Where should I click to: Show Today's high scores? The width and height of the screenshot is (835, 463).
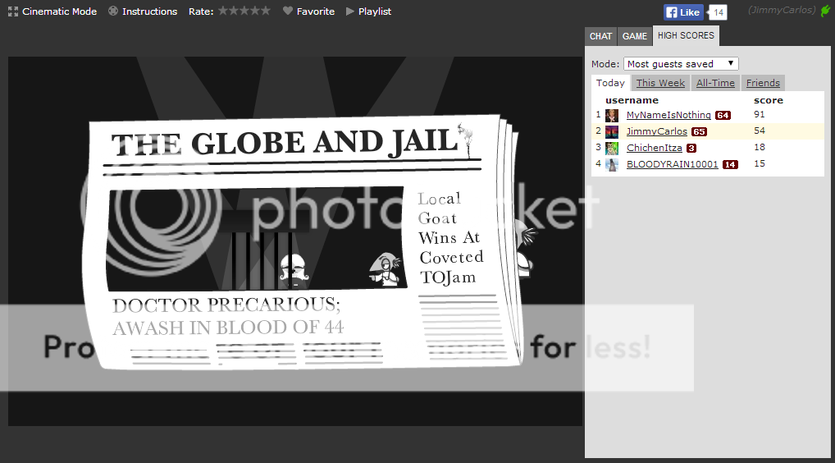[x=610, y=83]
